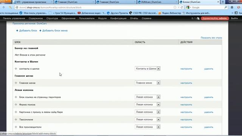Image resolution: width=242 pixels, height=136 pixels.
Task: Open the 'Оформление' admin menu item
Action: [68, 19]
